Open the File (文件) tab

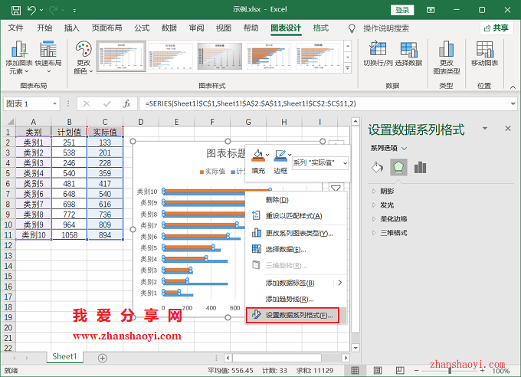[15, 28]
